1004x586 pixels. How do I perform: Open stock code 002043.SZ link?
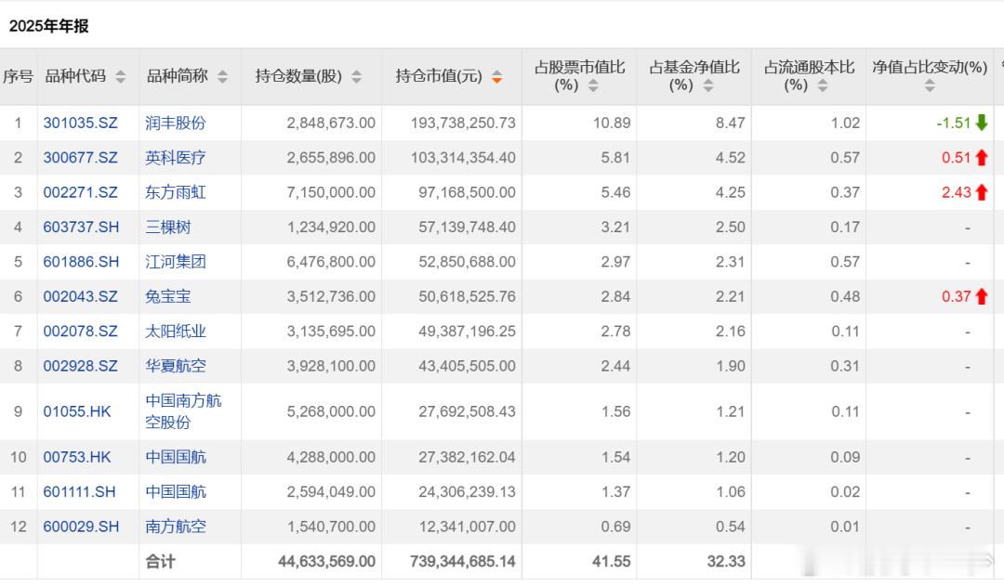[81, 296]
